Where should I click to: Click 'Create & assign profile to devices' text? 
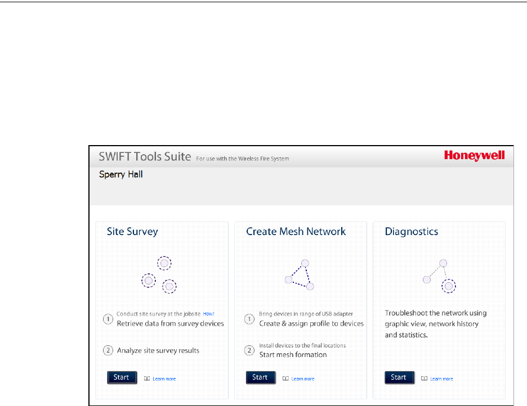[x=311, y=324]
